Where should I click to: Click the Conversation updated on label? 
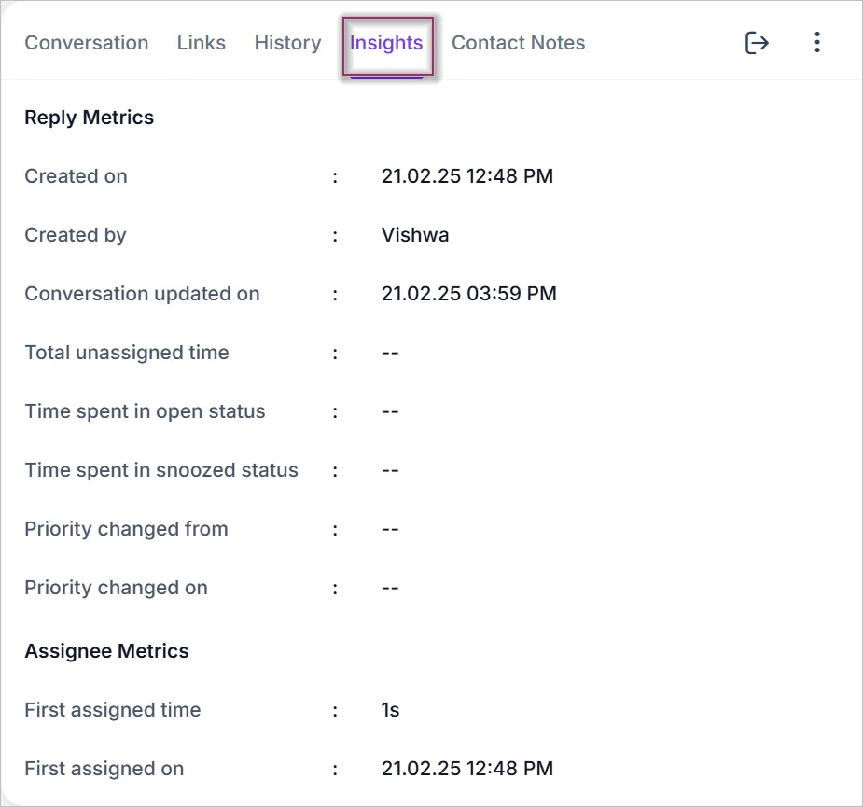click(142, 294)
